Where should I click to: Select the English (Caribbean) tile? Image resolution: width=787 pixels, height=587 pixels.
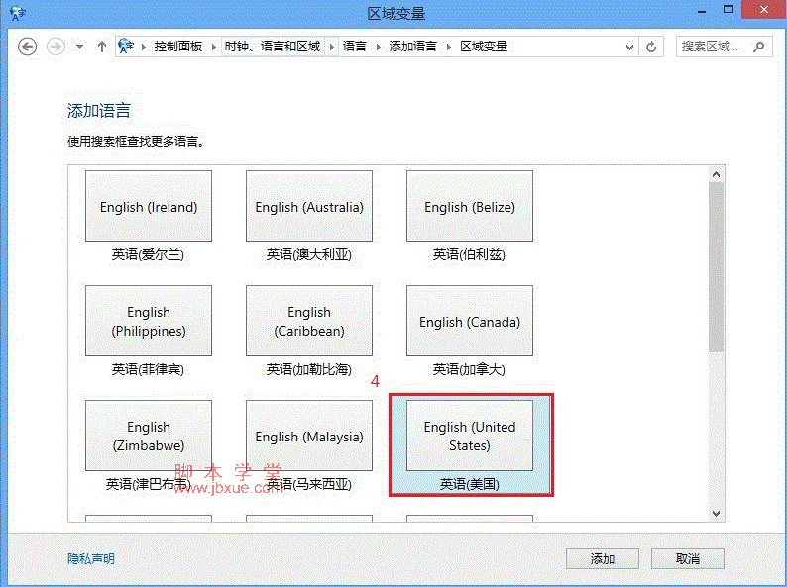309,321
